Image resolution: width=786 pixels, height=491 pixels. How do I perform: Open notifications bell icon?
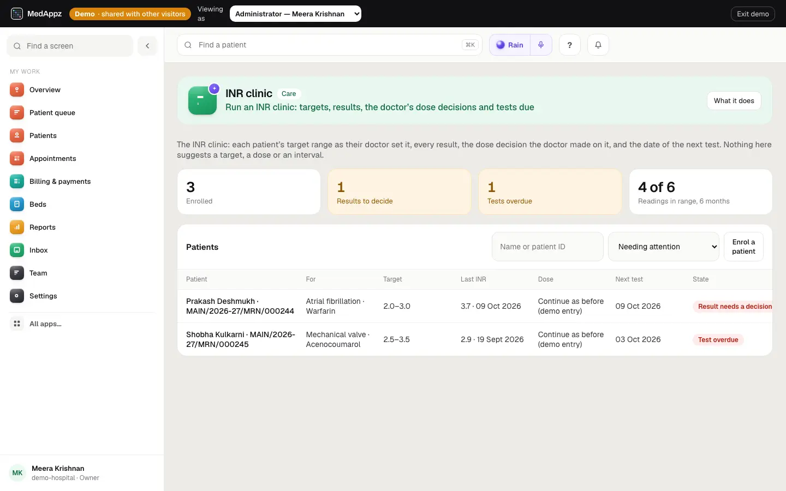pyautogui.click(x=598, y=45)
